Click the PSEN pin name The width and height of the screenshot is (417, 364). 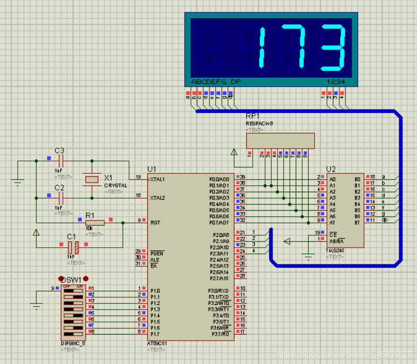point(157,254)
